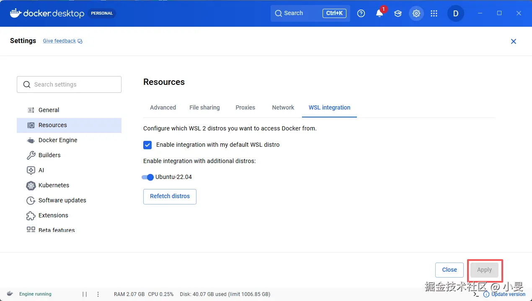The width and height of the screenshot is (532, 301).
Task: Open the user account avatar D
Action: [x=456, y=13]
